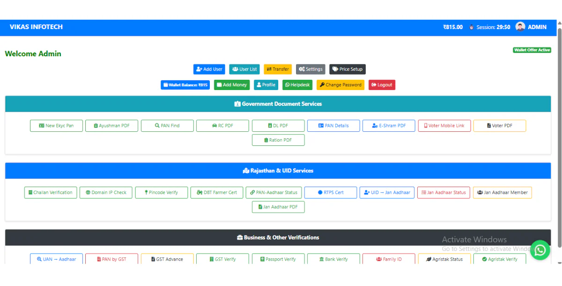Log out using the red Logout button
The image size is (562, 286).
click(x=382, y=85)
